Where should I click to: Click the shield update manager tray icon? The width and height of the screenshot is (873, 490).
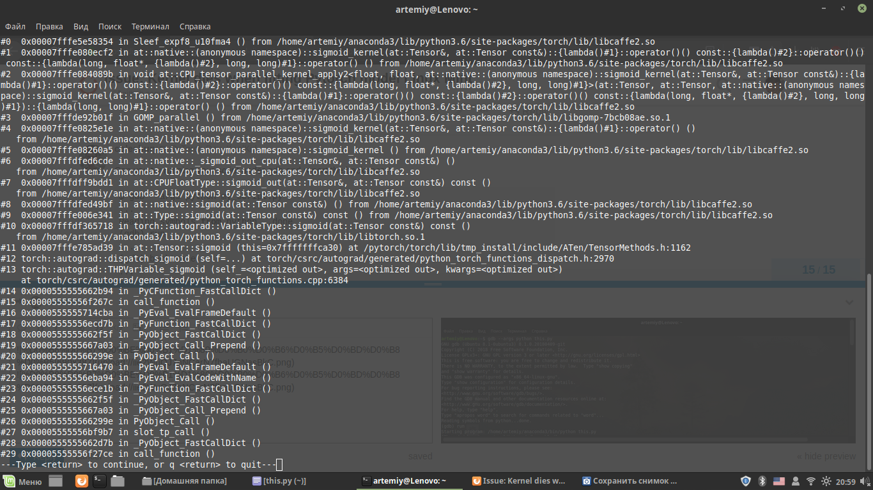(745, 481)
